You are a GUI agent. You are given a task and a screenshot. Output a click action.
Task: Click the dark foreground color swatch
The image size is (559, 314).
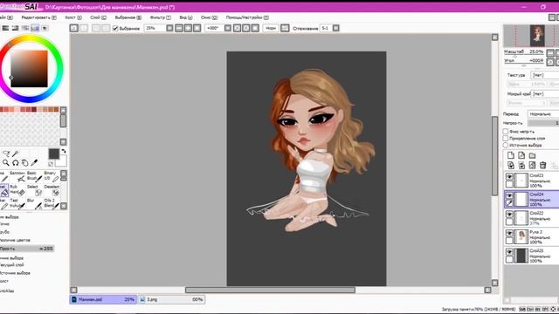[53, 154]
